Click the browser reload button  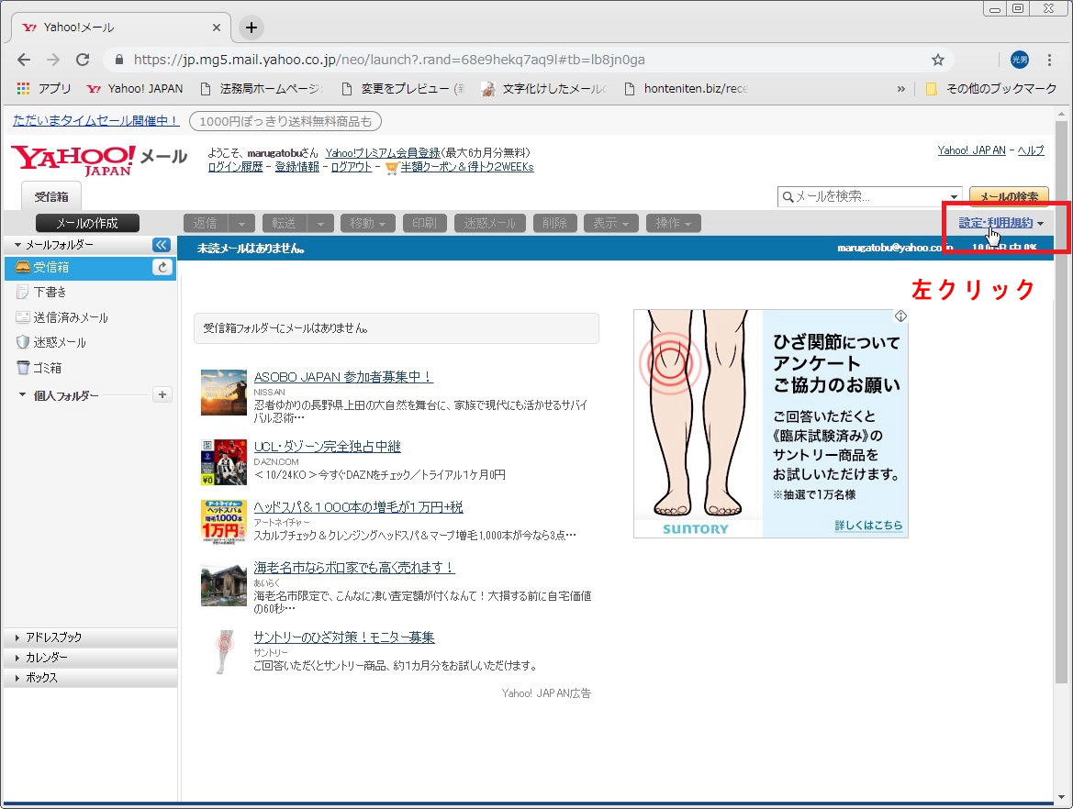coord(83,60)
